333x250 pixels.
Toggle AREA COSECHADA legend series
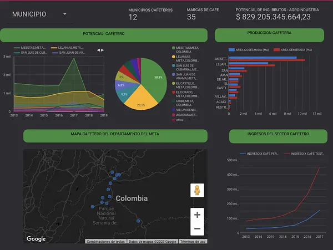pyautogui.click(x=248, y=49)
